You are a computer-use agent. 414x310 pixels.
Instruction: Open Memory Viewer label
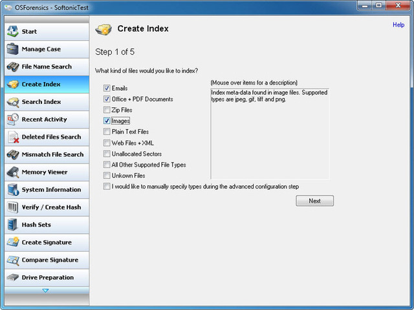point(45,172)
